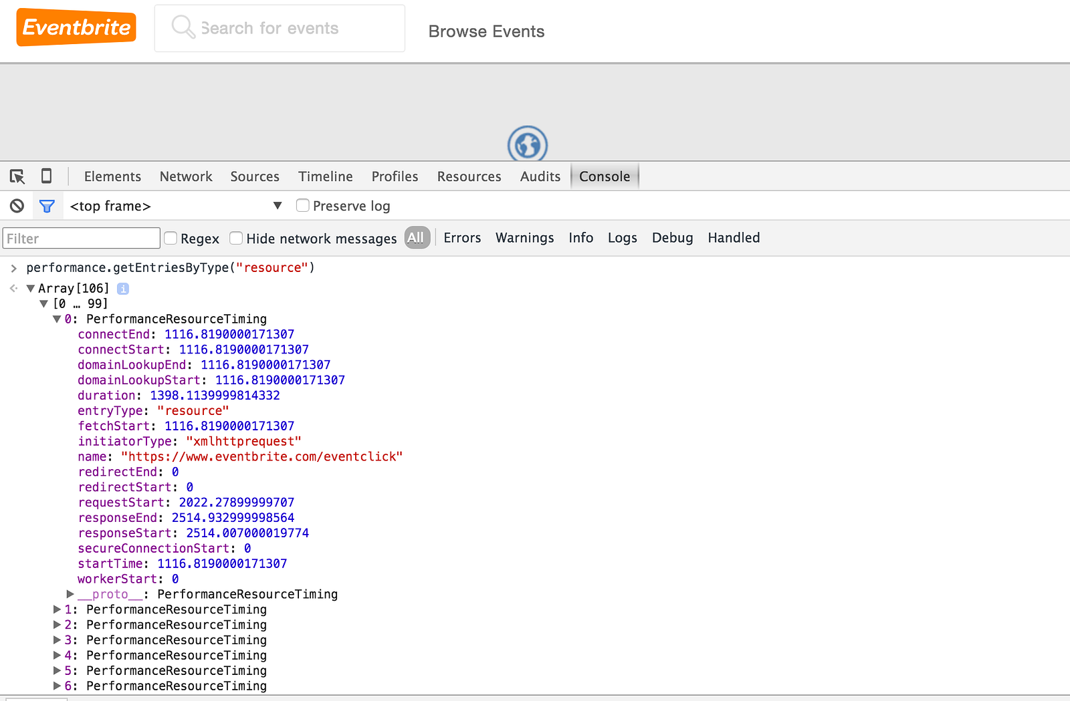Click the fetchStart property row
The image size is (1070, 701).
click(x=186, y=426)
